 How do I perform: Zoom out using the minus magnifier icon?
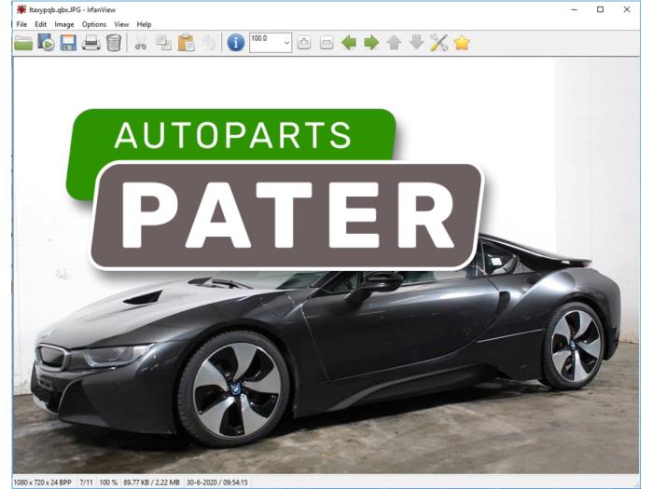326,43
